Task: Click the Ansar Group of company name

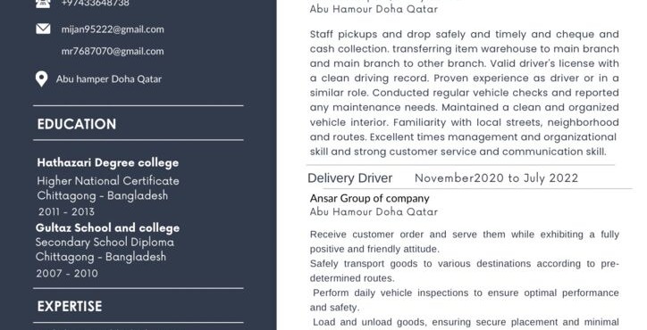Action: point(370,198)
